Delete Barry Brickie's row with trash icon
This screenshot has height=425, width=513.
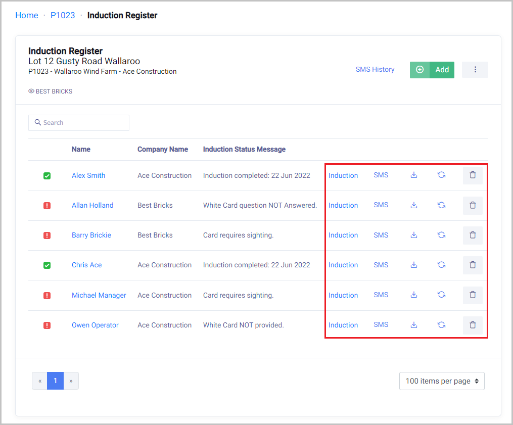tap(473, 235)
